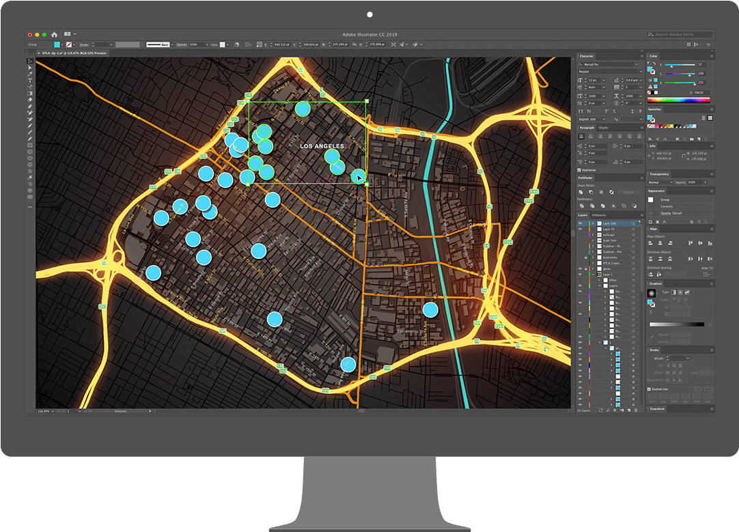The image size is (739, 532).
Task: Apply the Unite shape mode in Pathfinder
Action: 581,193
